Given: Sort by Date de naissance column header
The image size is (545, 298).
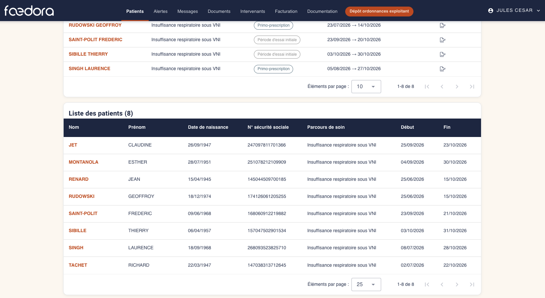Looking at the screenshot, I should click(x=208, y=127).
